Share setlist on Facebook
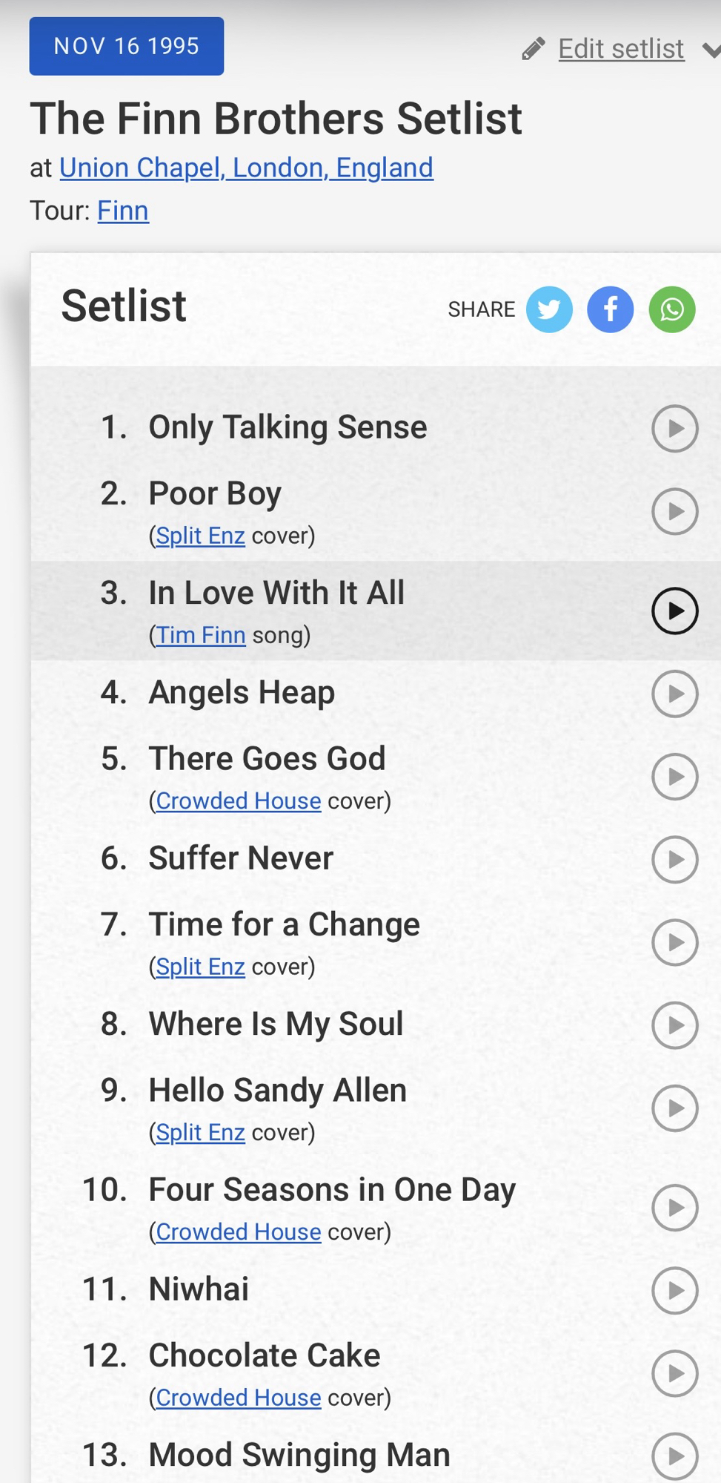This screenshot has height=1483, width=721. (610, 309)
